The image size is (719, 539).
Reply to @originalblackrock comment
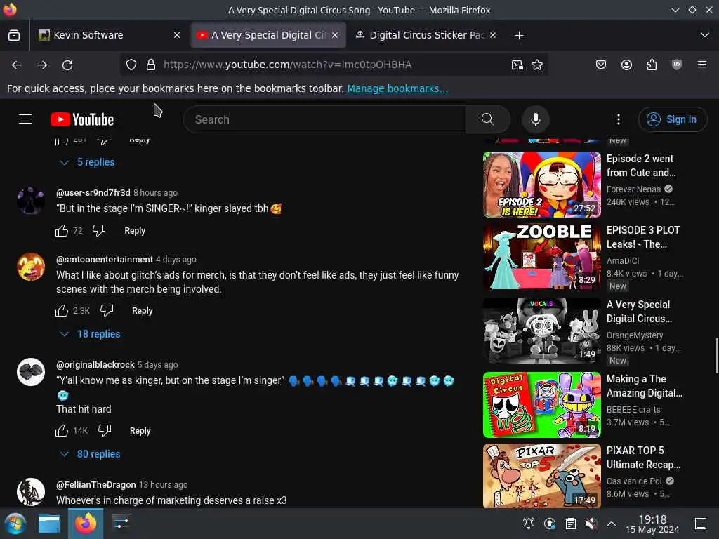140,431
